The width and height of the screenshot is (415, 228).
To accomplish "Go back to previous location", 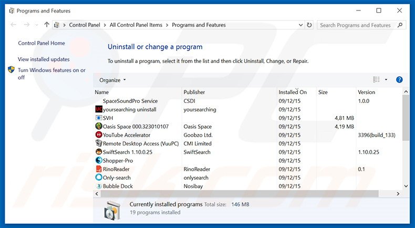I will (x=14, y=25).
